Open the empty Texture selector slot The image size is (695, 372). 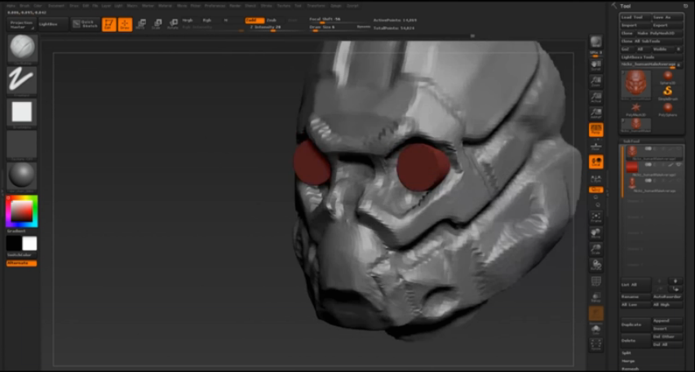[22, 144]
